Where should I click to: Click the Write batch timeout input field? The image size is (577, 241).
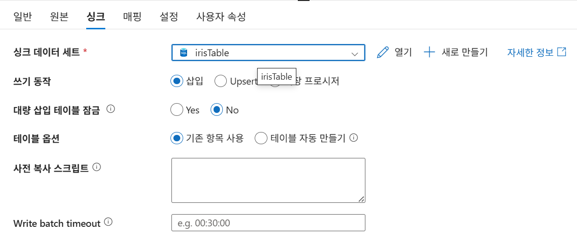268,223
